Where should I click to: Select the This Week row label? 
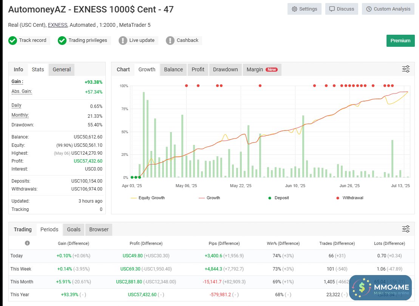click(x=21, y=269)
